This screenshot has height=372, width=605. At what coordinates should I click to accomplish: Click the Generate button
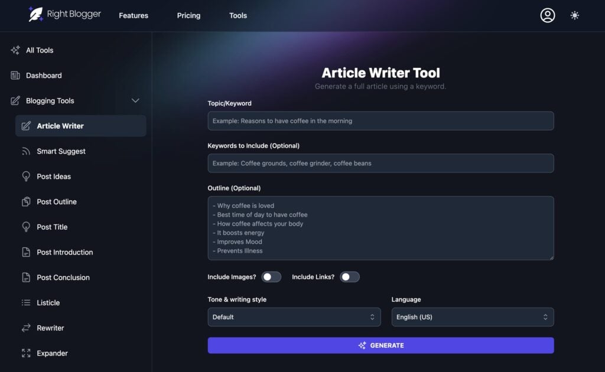click(x=380, y=345)
